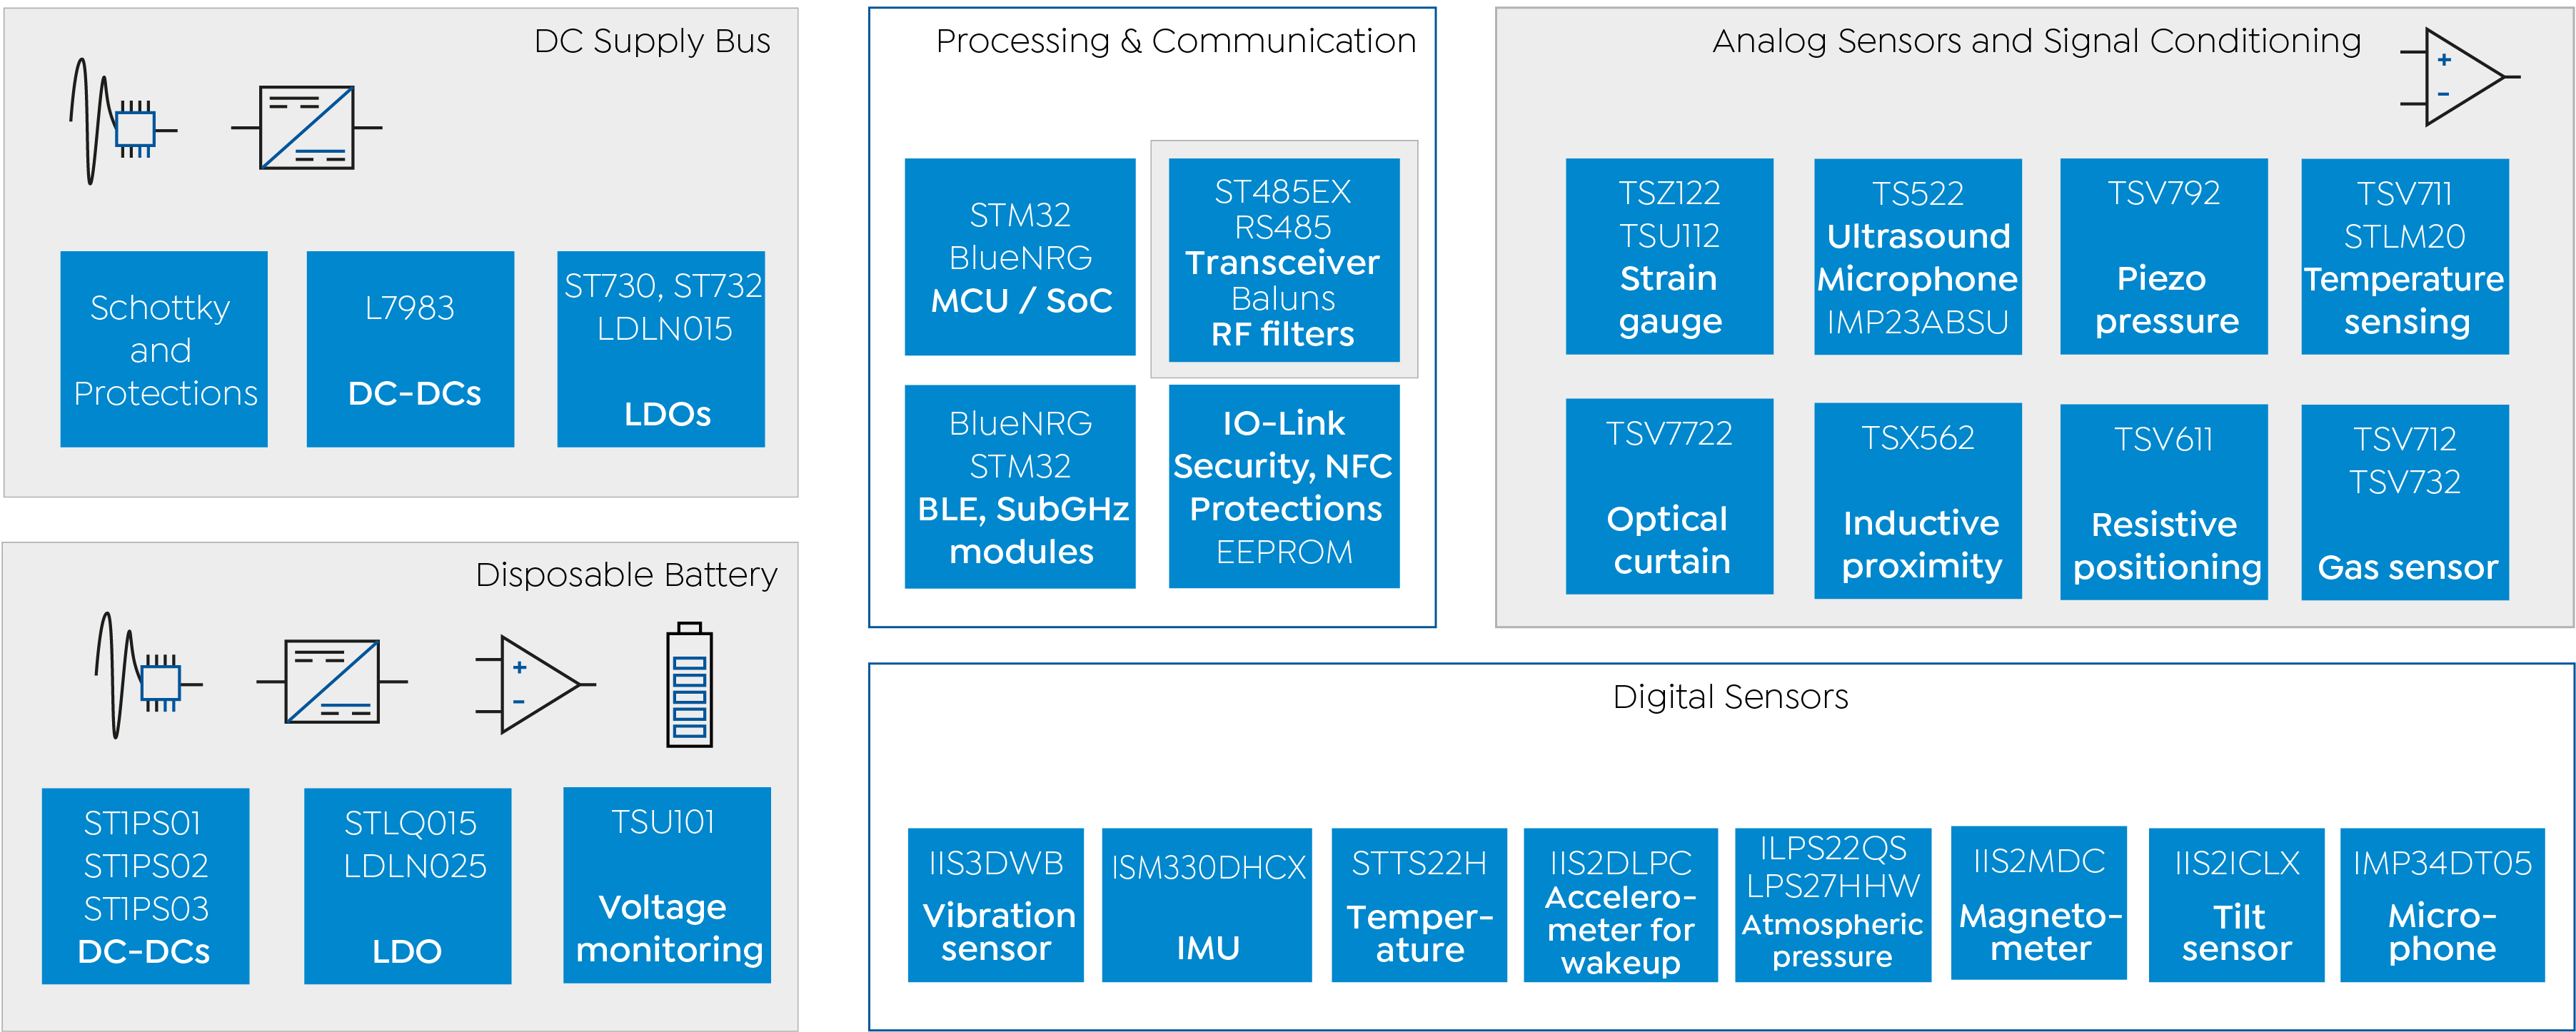The width and height of the screenshot is (2576, 1032).
Task: Select the ILPS22QS Atmospheric pressure block
Action: 1833,905
